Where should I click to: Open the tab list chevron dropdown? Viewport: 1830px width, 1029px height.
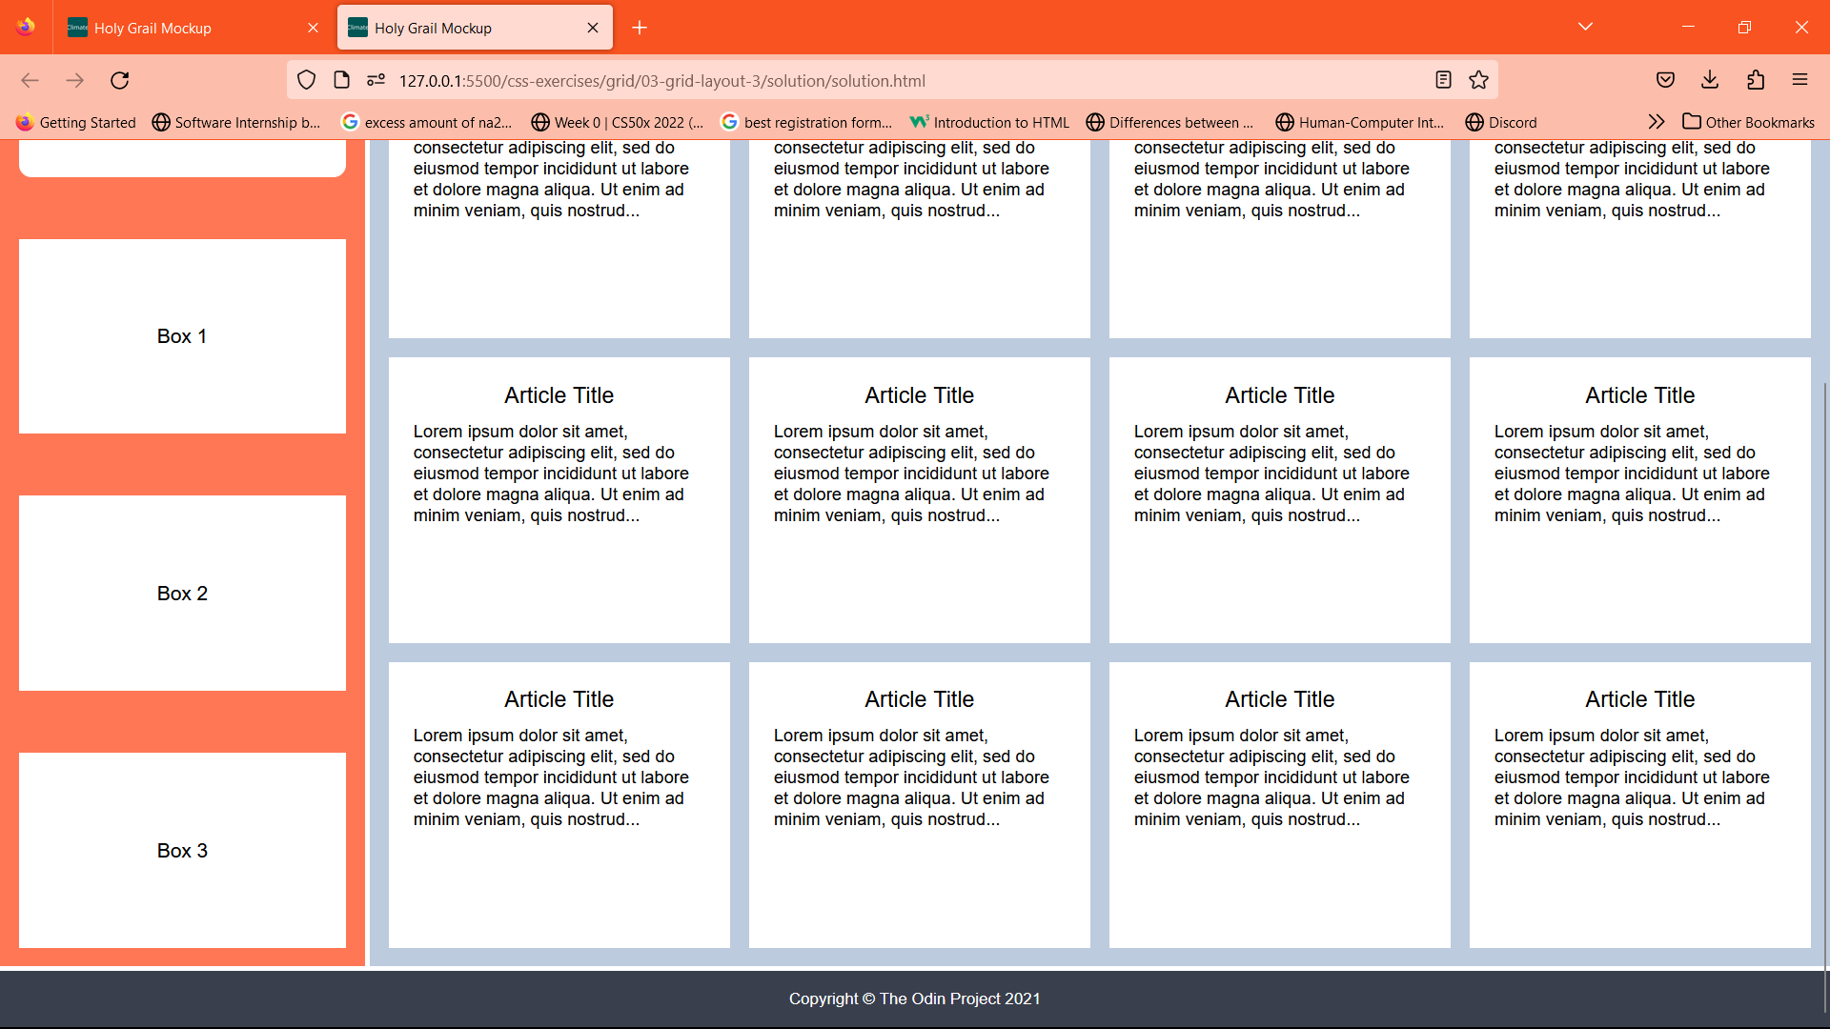coord(1585,27)
